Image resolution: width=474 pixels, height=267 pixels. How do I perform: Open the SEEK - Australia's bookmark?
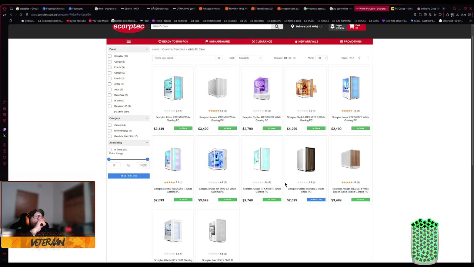pyautogui.click(x=424, y=21)
